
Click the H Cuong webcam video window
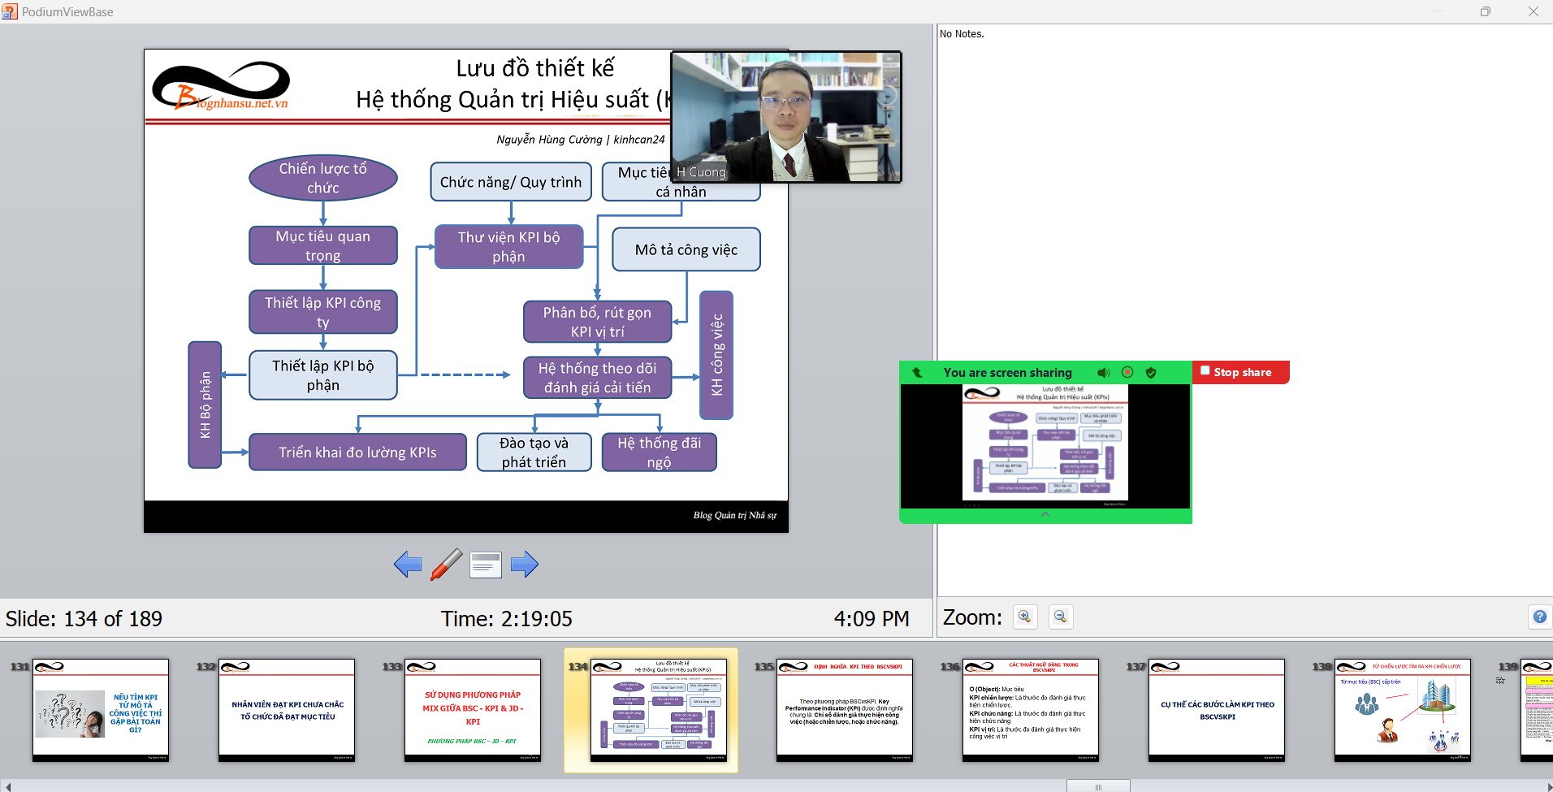click(x=785, y=118)
